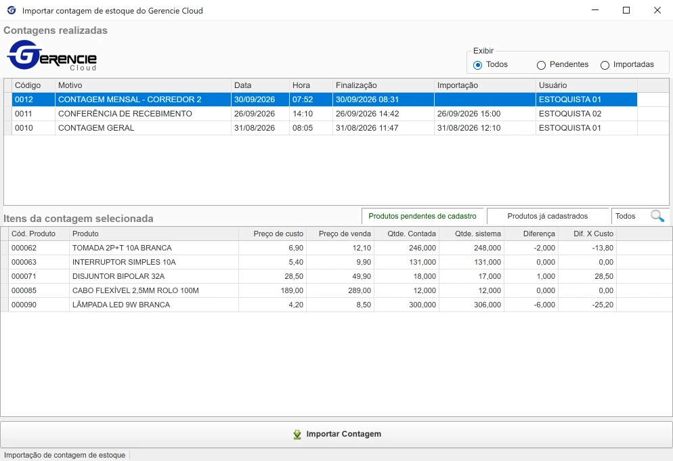
Task: Select count row CONTAGEM GERAL
Action: 324,127
